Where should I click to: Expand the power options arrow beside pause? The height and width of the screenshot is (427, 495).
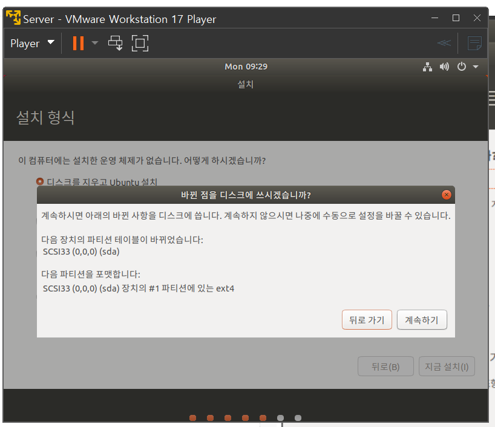(95, 43)
